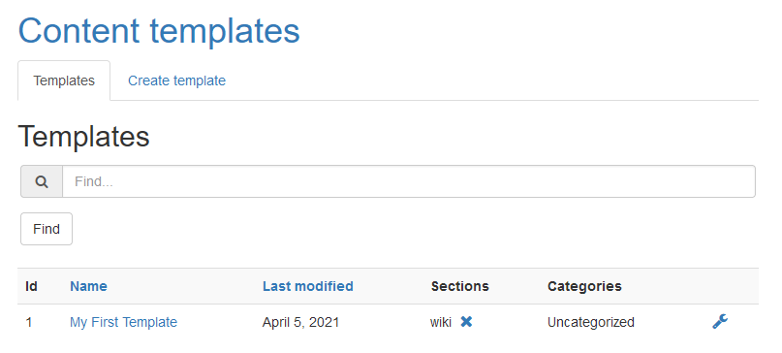
Task: Click the April 5, 2021 date cell
Action: tap(300, 323)
